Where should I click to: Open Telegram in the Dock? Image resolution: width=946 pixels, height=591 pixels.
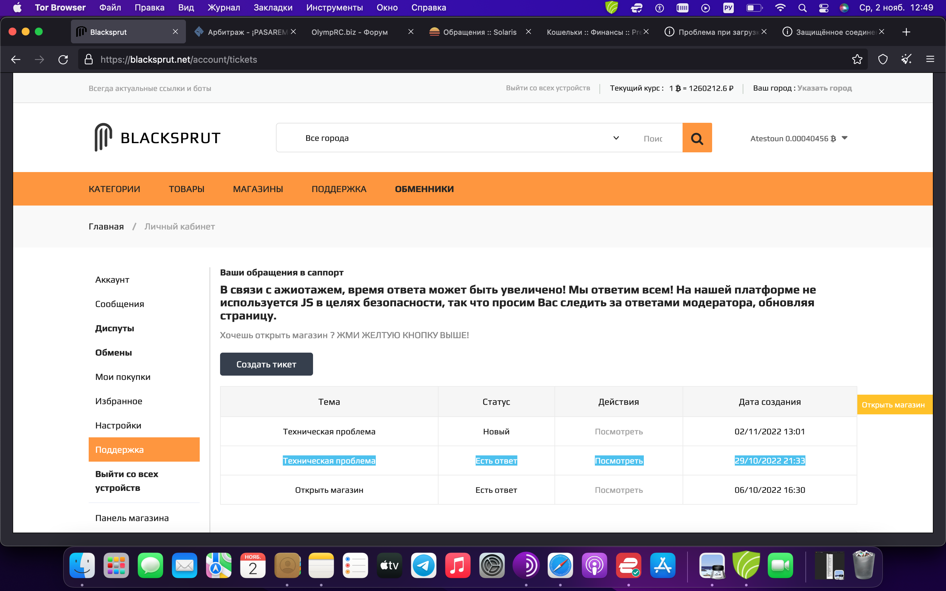pyautogui.click(x=424, y=565)
